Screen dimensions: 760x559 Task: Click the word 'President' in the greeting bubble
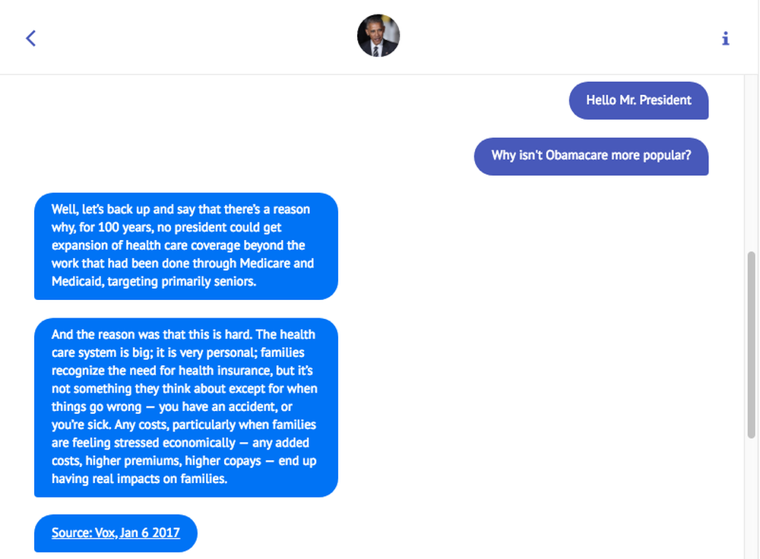pyautogui.click(x=665, y=100)
